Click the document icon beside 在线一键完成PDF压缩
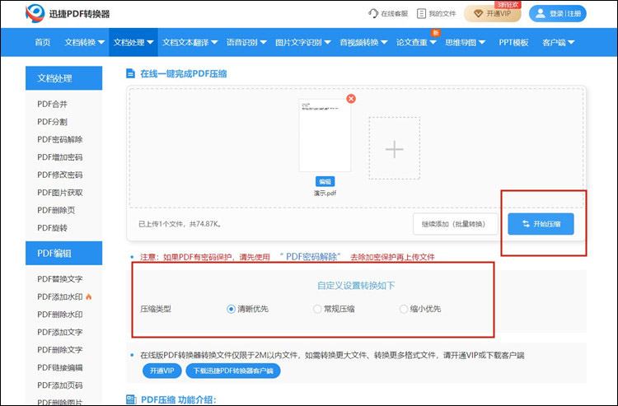This screenshot has width=618, height=406. point(130,73)
